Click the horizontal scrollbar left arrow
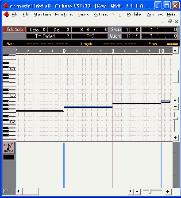This screenshot has width=181, height=198. click(x=19, y=191)
